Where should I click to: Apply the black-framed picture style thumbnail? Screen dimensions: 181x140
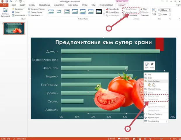(x=99, y=12)
